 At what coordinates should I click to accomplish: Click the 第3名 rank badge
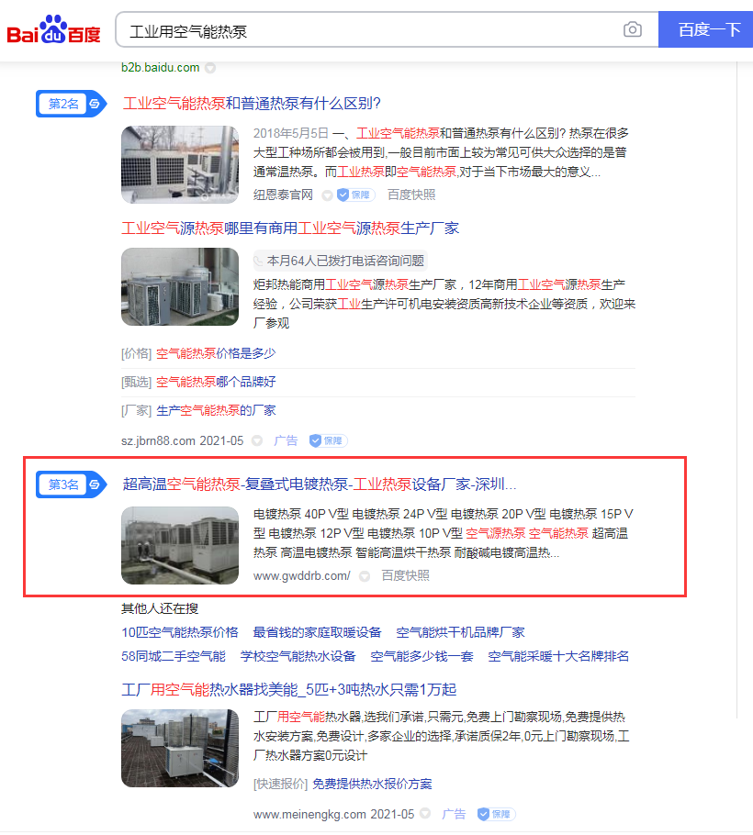pos(71,484)
